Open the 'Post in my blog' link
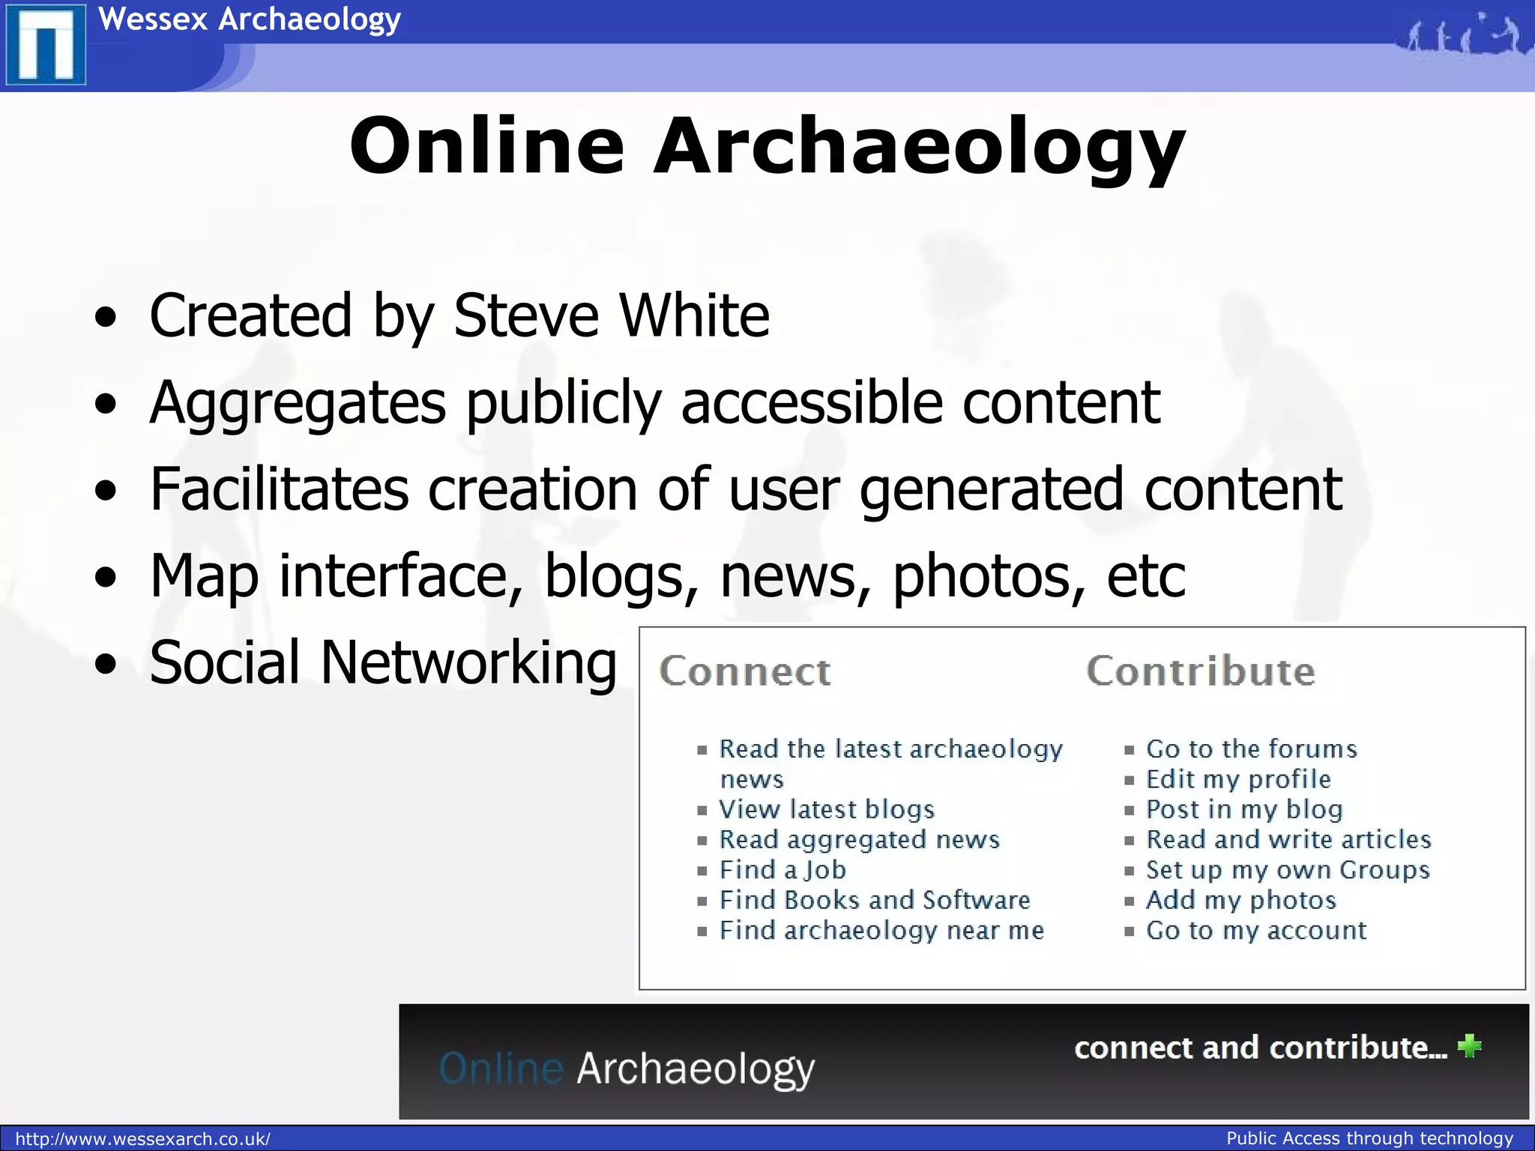The height and width of the screenshot is (1151, 1535). (x=1244, y=809)
